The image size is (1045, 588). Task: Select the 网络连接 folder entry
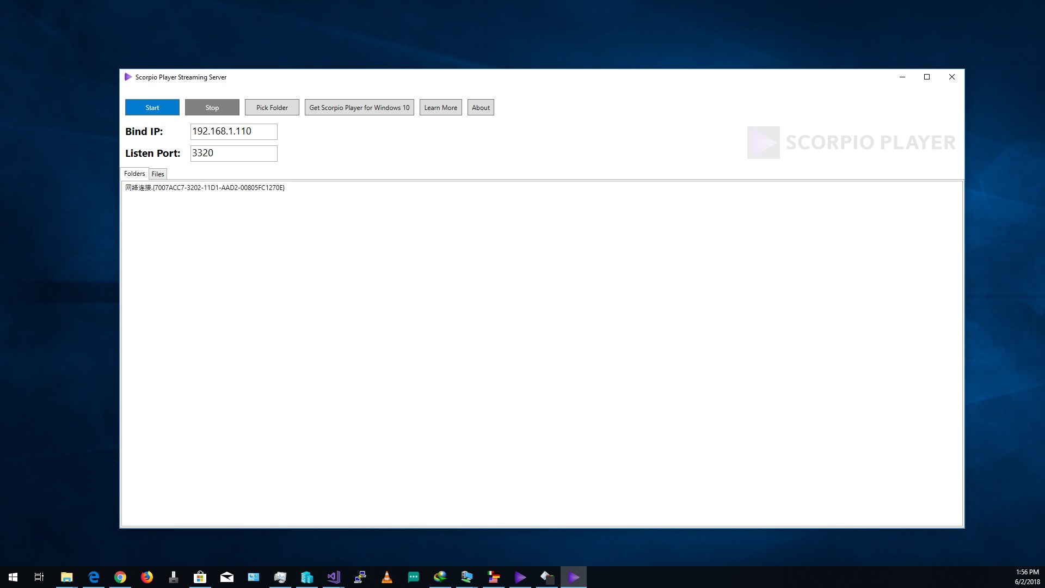pyautogui.click(x=205, y=187)
